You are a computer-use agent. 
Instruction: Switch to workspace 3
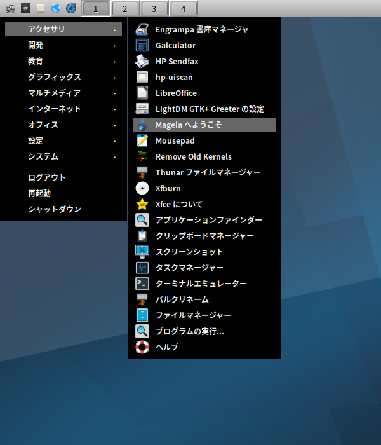point(154,8)
